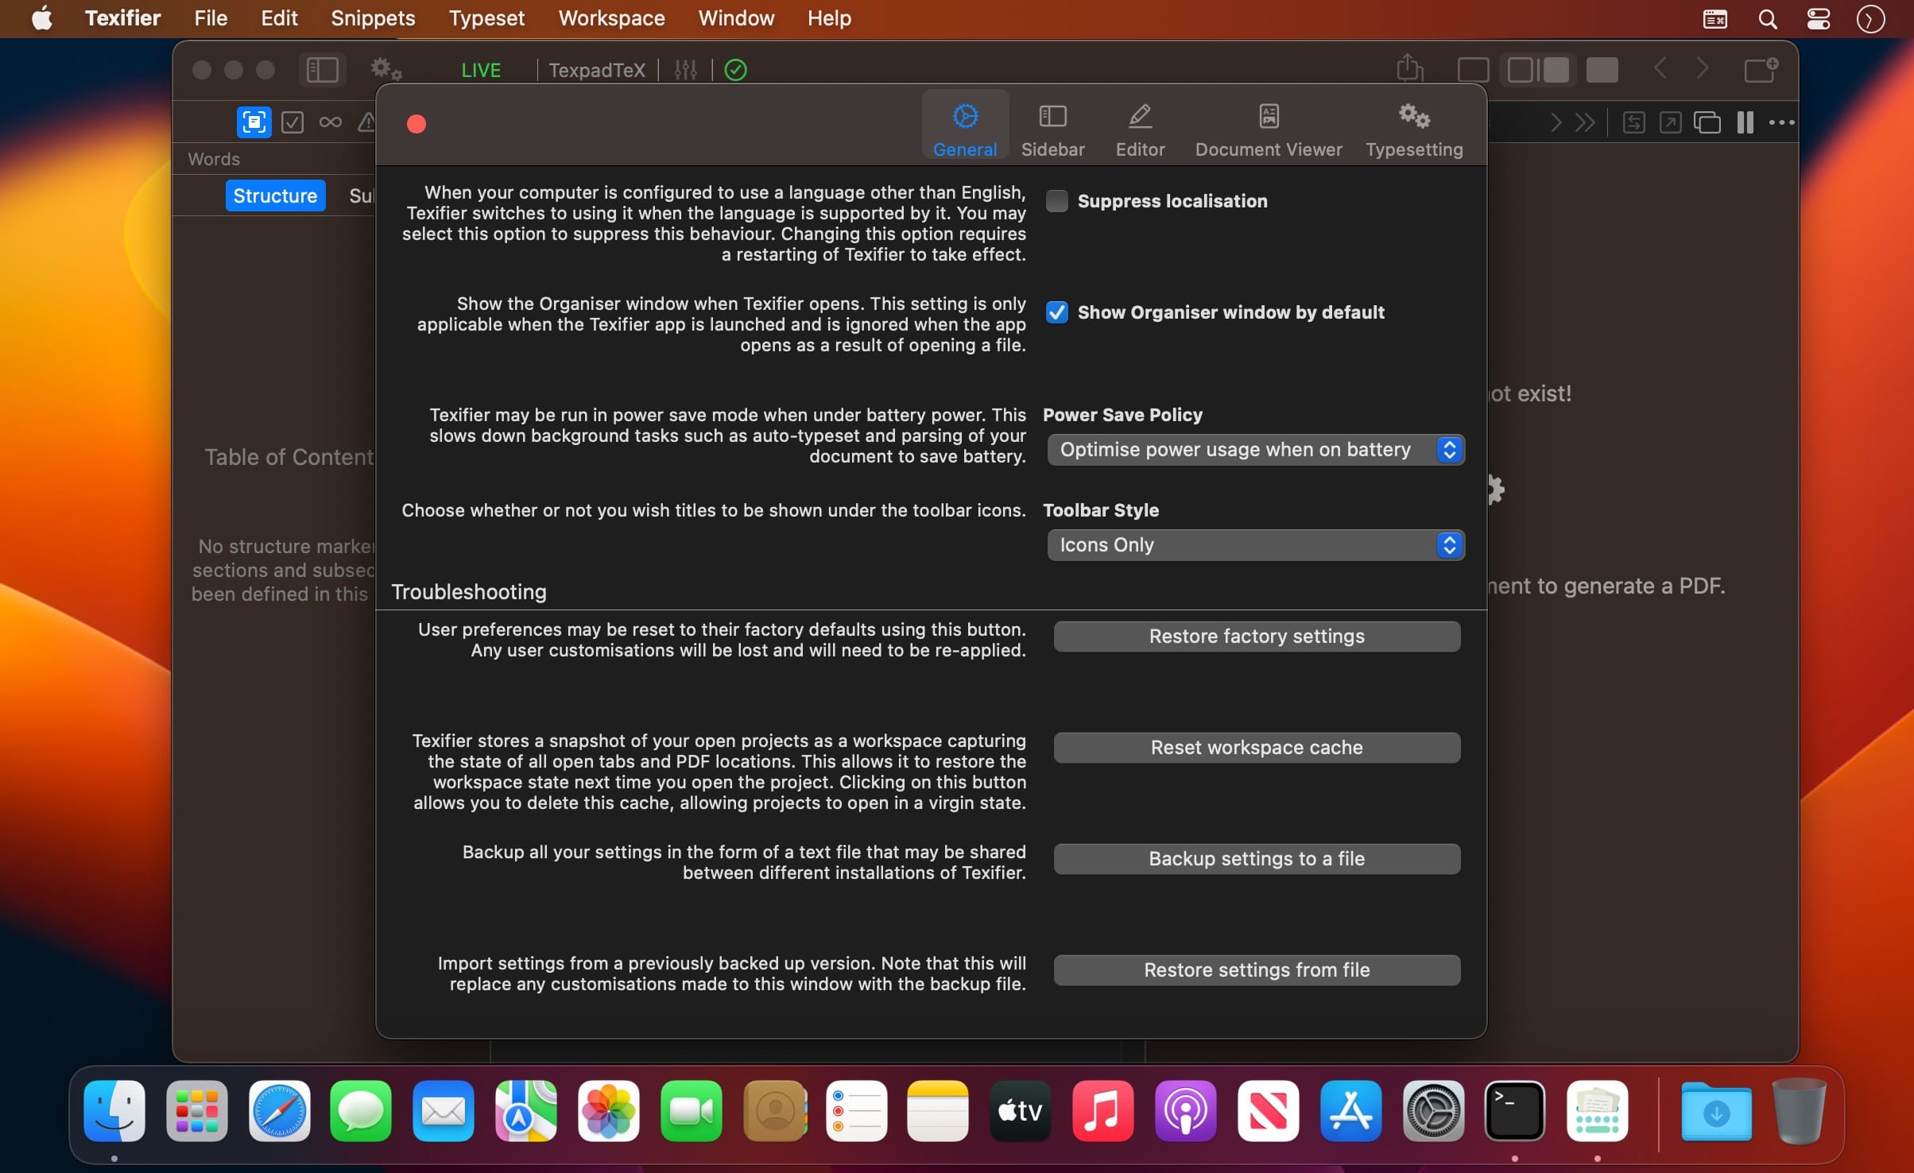Open the File menu

(x=211, y=18)
